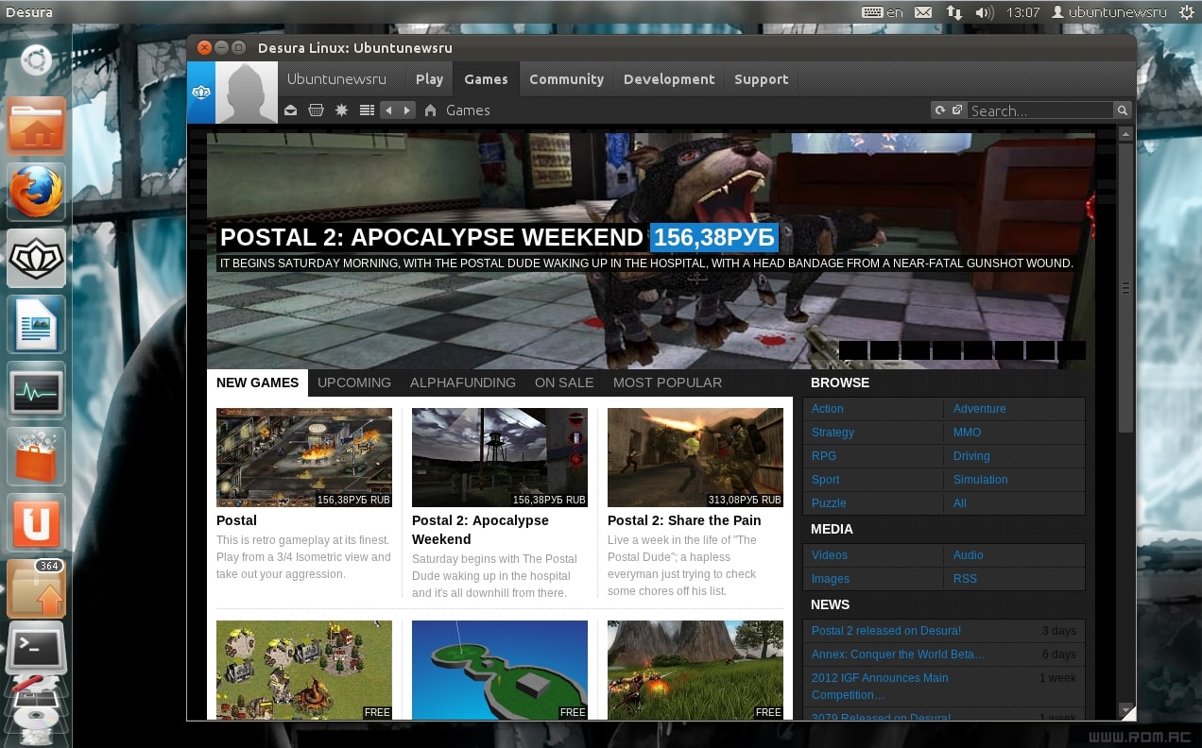Open the Home Folder launcher icon

(x=37, y=126)
